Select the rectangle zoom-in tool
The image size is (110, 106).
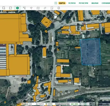click(x=4, y=8)
